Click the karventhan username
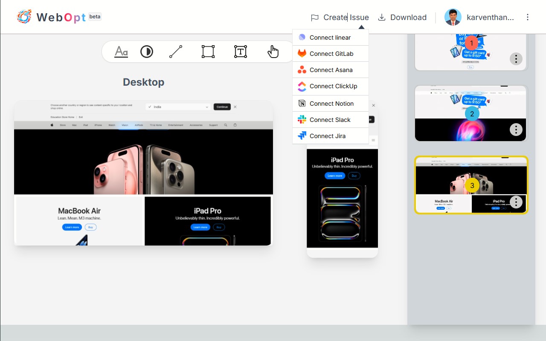 pos(490,17)
